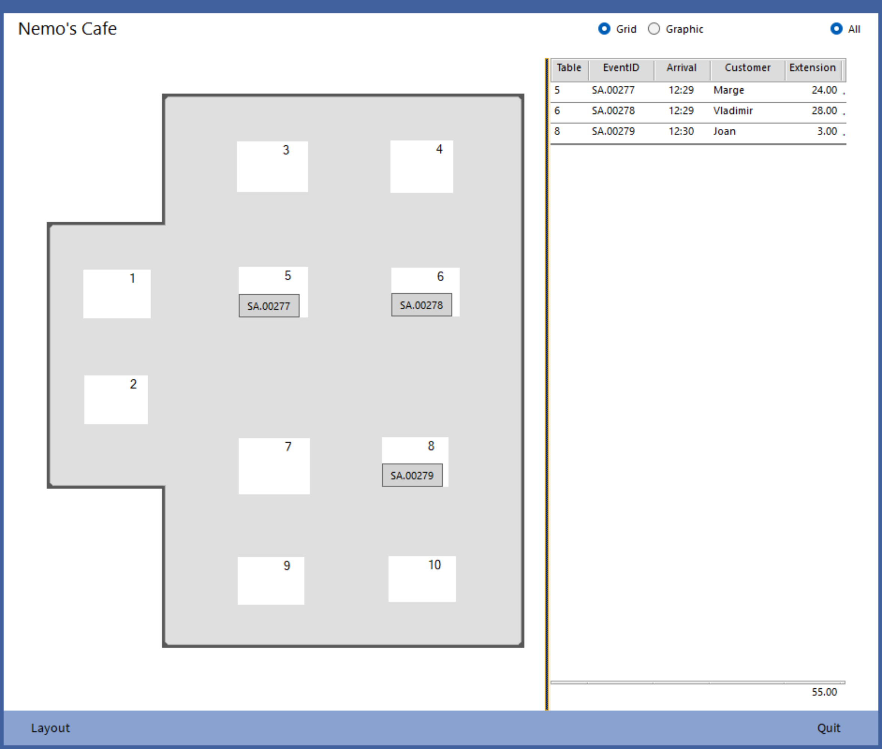Select empty table 3 on floor plan
The image size is (882, 749).
tap(272, 166)
